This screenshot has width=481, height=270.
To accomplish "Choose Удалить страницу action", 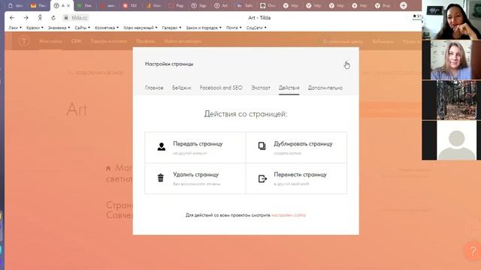I will [x=195, y=178].
